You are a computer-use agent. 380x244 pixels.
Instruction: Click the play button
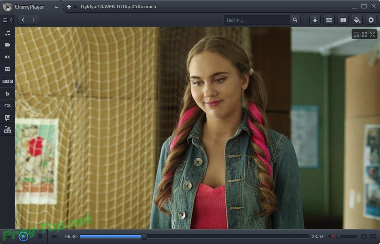pyautogui.click(x=23, y=236)
